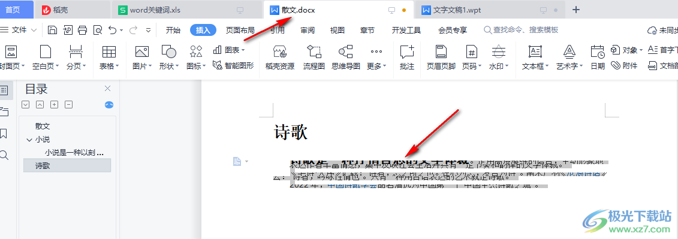Toggle the smart outline blue icon
The width and height of the screenshot is (678, 239).
[109, 105]
